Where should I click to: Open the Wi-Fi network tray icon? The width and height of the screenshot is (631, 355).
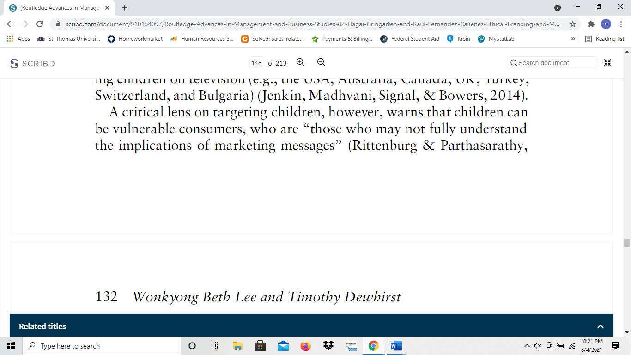(x=572, y=346)
